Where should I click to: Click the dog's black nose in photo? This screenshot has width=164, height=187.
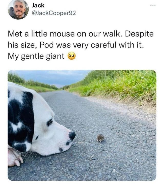[72, 136]
